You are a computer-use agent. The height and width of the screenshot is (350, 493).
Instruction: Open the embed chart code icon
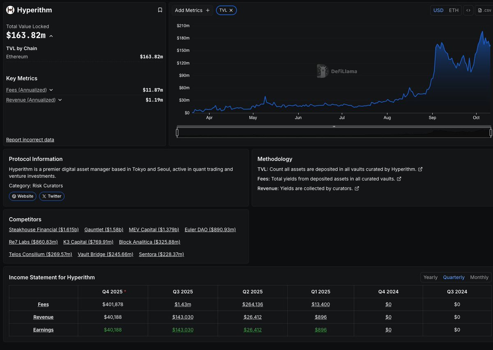468,10
